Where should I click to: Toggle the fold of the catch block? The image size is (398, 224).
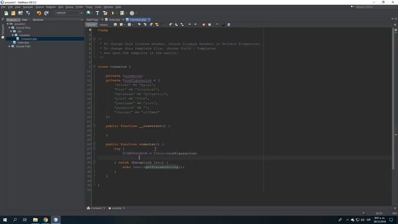94,162
